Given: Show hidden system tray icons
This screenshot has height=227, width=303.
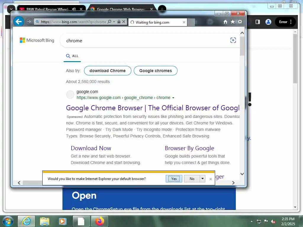Looking at the screenshot, I should [x=252, y=221].
